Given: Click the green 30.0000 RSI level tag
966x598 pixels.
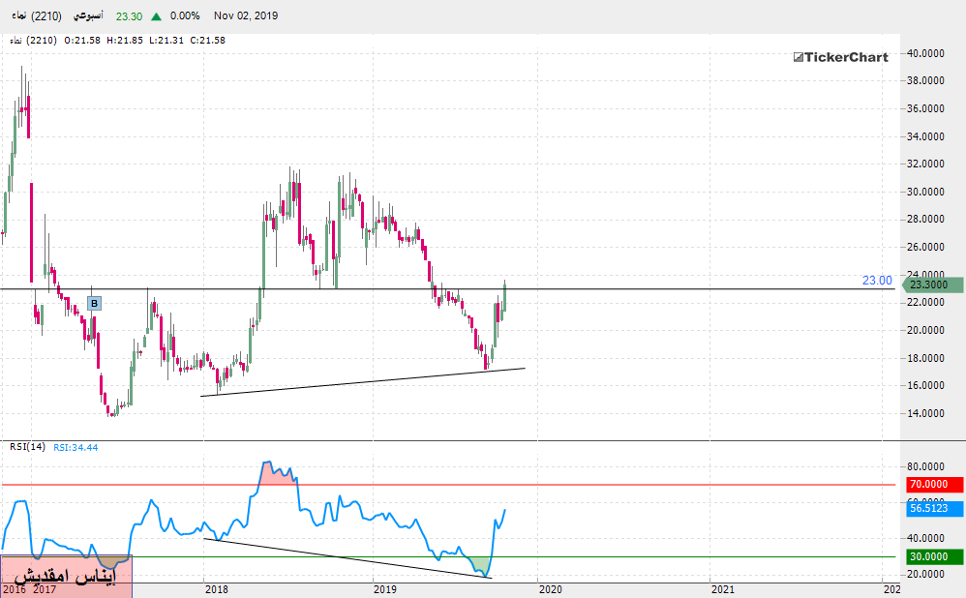Looking at the screenshot, I should [934, 556].
